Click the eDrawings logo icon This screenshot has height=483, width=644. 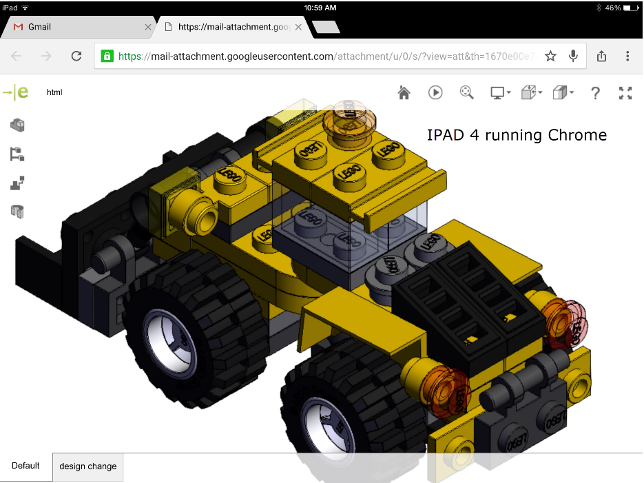pos(16,92)
